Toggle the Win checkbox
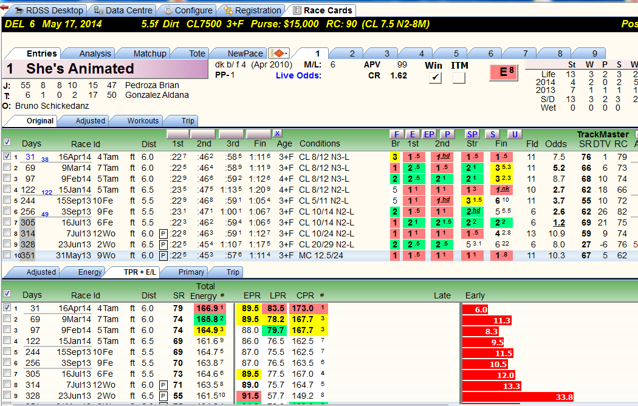Viewport: 638px width, 406px height. pos(436,77)
